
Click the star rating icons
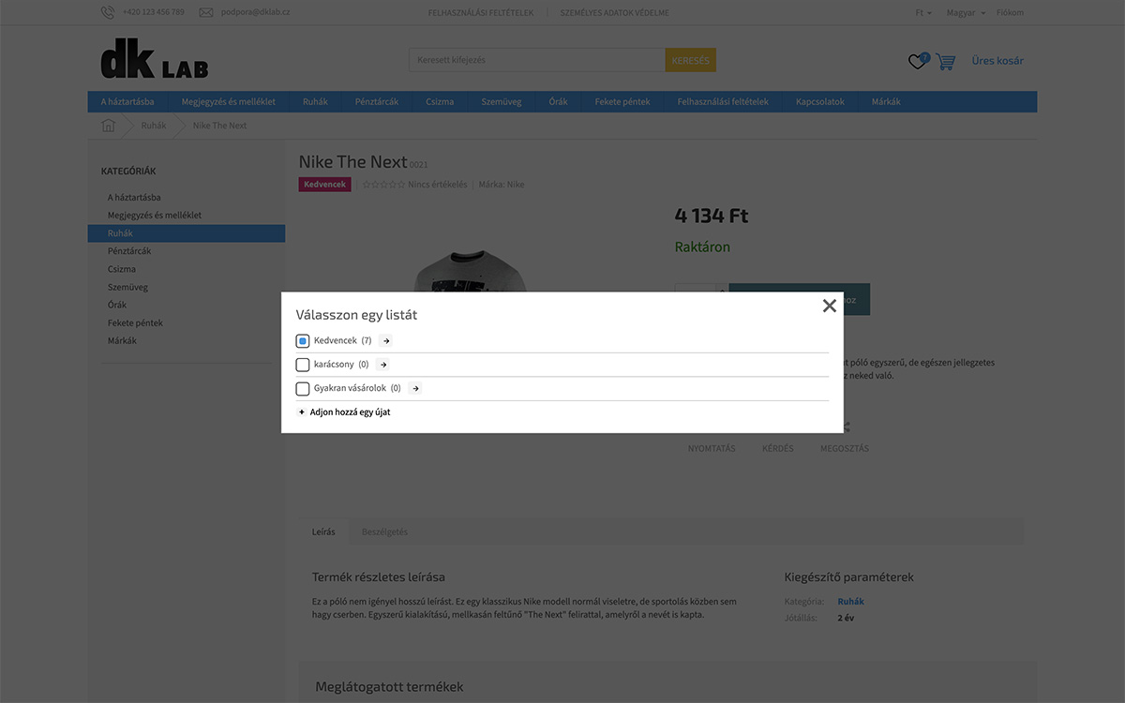coord(383,185)
